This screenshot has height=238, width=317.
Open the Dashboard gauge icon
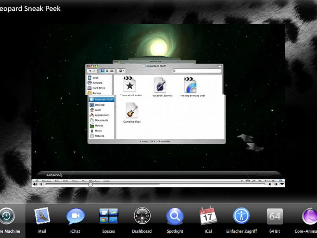(142, 216)
